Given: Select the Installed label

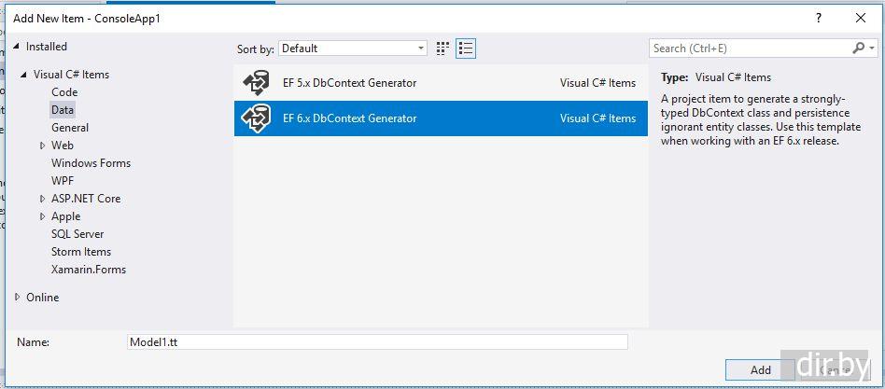Looking at the screenshot, I should (x=47, y=47).
